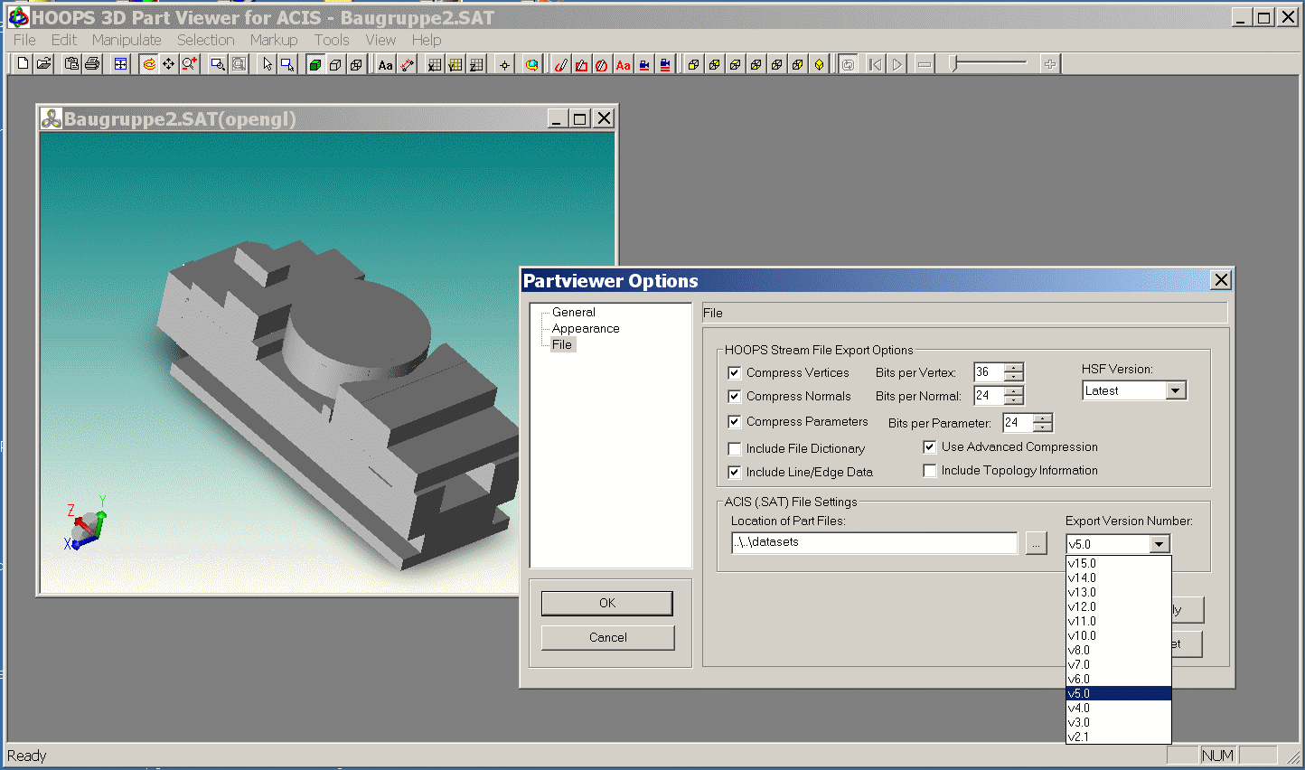Open the Selection menu
Screen dimensions: 1305x770
205,40
